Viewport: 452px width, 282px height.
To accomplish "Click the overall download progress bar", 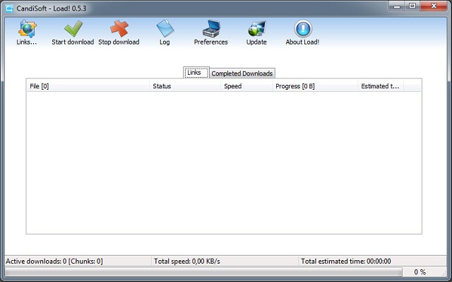I will coord(203,272).
